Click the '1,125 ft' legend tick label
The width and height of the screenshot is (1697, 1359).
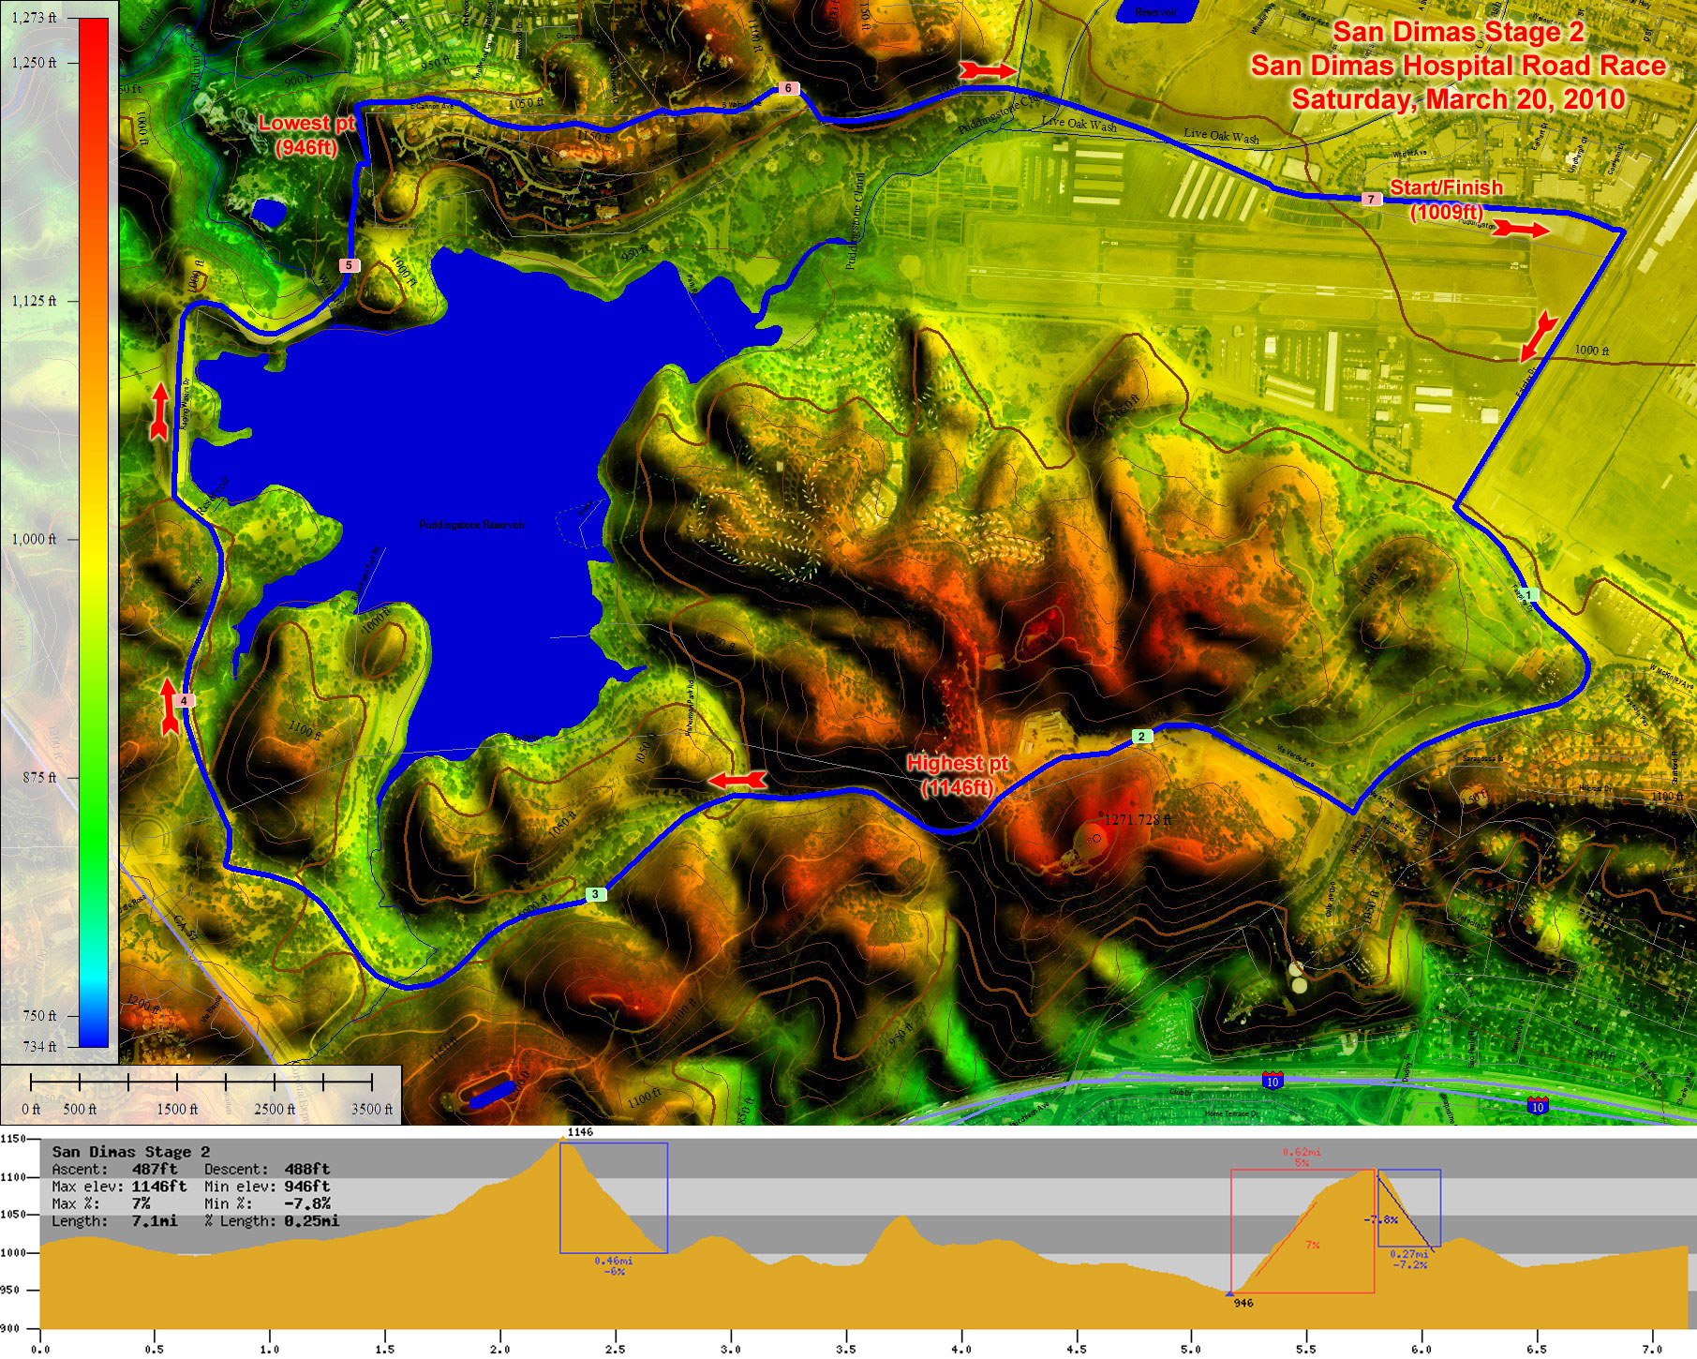(34, 301)
